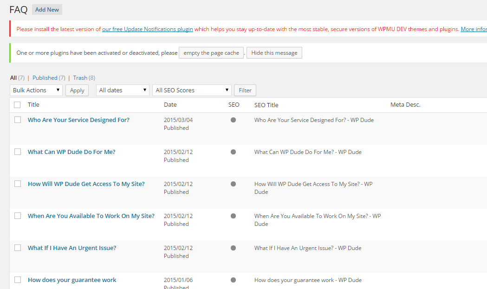This screenshot has width=487, height=289.
Task: Click SEO score dot for What Can WP Dude row
Action: [x=233, y=152]
